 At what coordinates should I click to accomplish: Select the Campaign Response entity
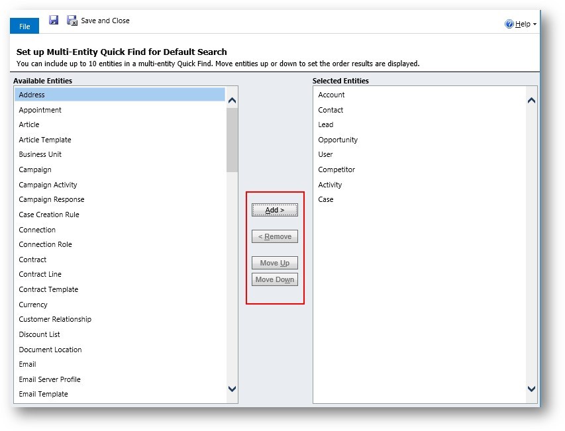(120, 199)
